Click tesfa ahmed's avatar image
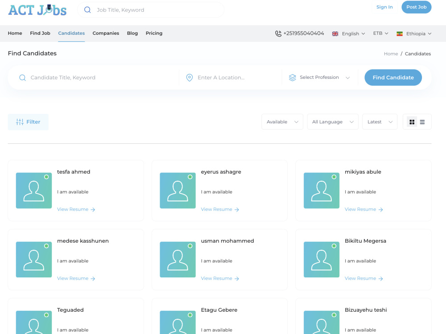446x334 pixels. pos(34,191)
